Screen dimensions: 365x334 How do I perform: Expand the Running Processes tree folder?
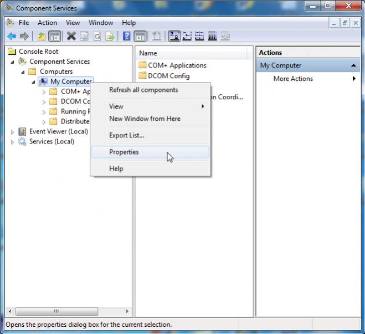(44, 112)
